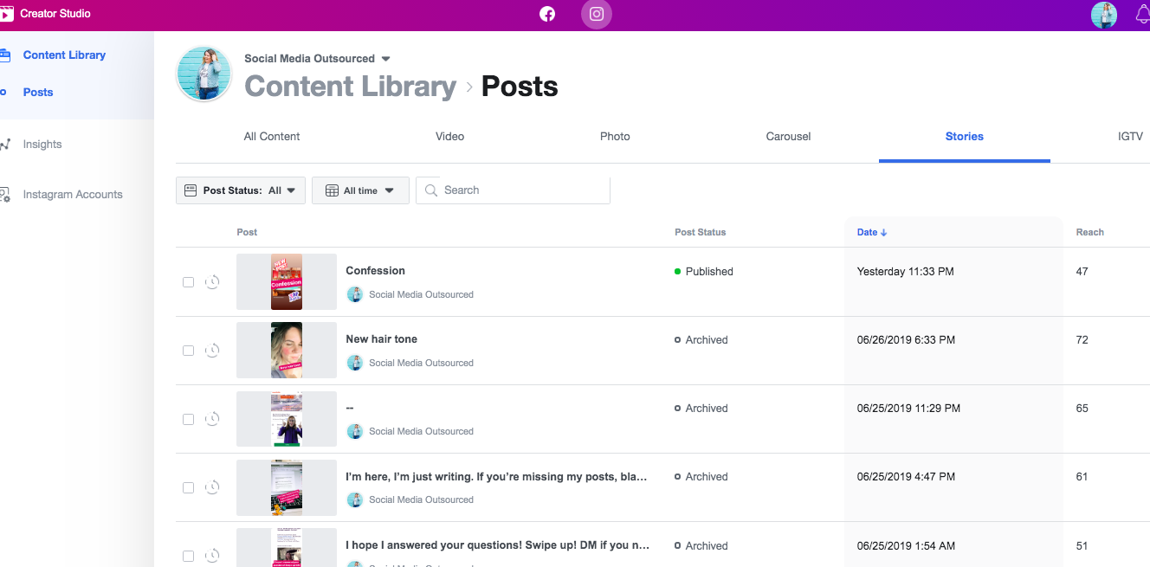Click the Published status text

(709, 272)
